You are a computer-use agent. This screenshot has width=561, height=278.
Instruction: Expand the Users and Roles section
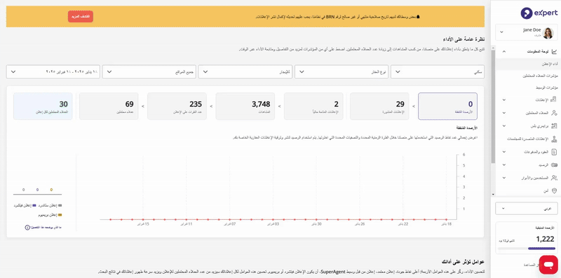(x=503, y=178)
